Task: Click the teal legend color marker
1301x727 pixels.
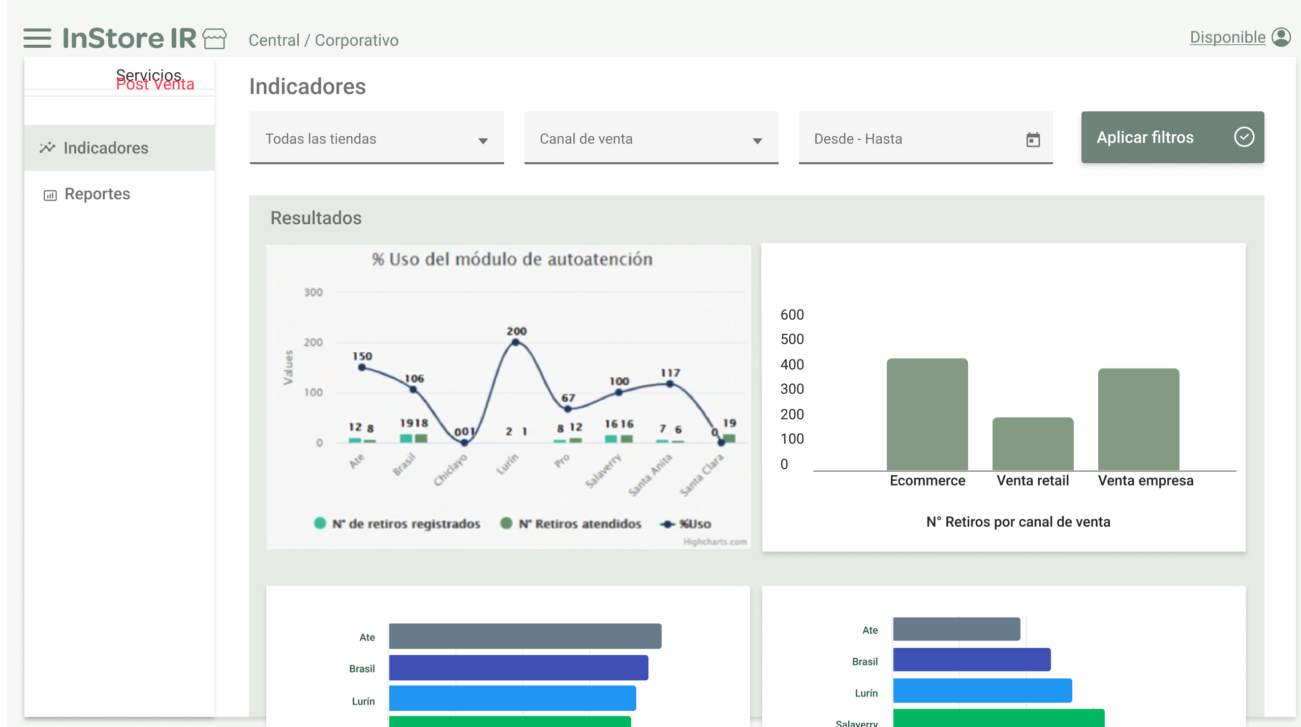Action: pos(320,524)
